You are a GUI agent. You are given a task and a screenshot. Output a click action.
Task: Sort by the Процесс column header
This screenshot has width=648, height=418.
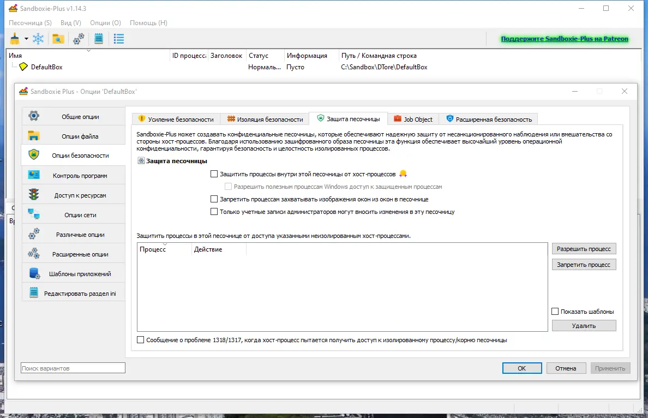point(164,249)
